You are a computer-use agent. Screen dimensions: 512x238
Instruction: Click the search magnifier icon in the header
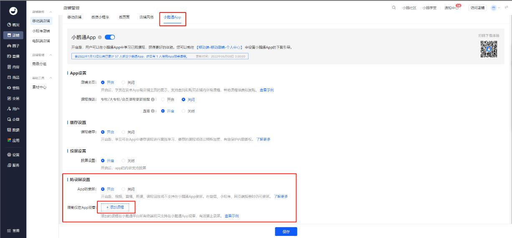395,8
